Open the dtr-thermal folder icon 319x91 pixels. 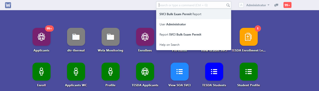click(x=76, y=37)
